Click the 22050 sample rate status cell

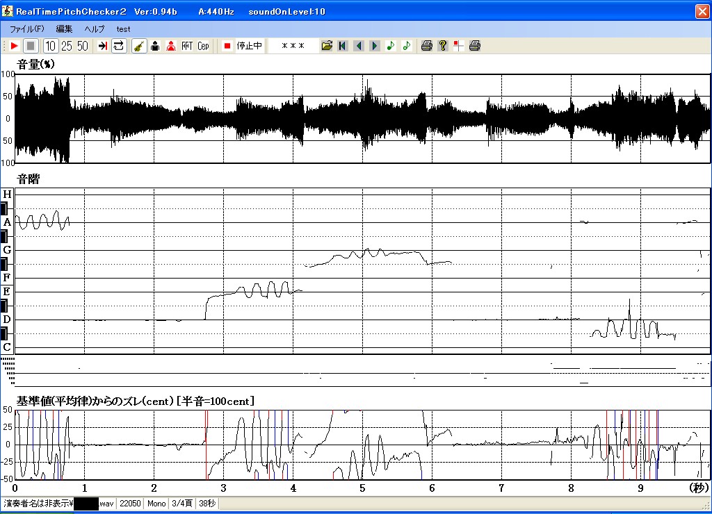coord(130,504)
